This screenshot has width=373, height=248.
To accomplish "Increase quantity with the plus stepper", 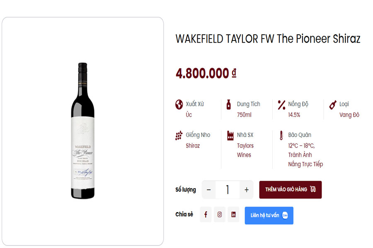I will [x=246, y=189].
